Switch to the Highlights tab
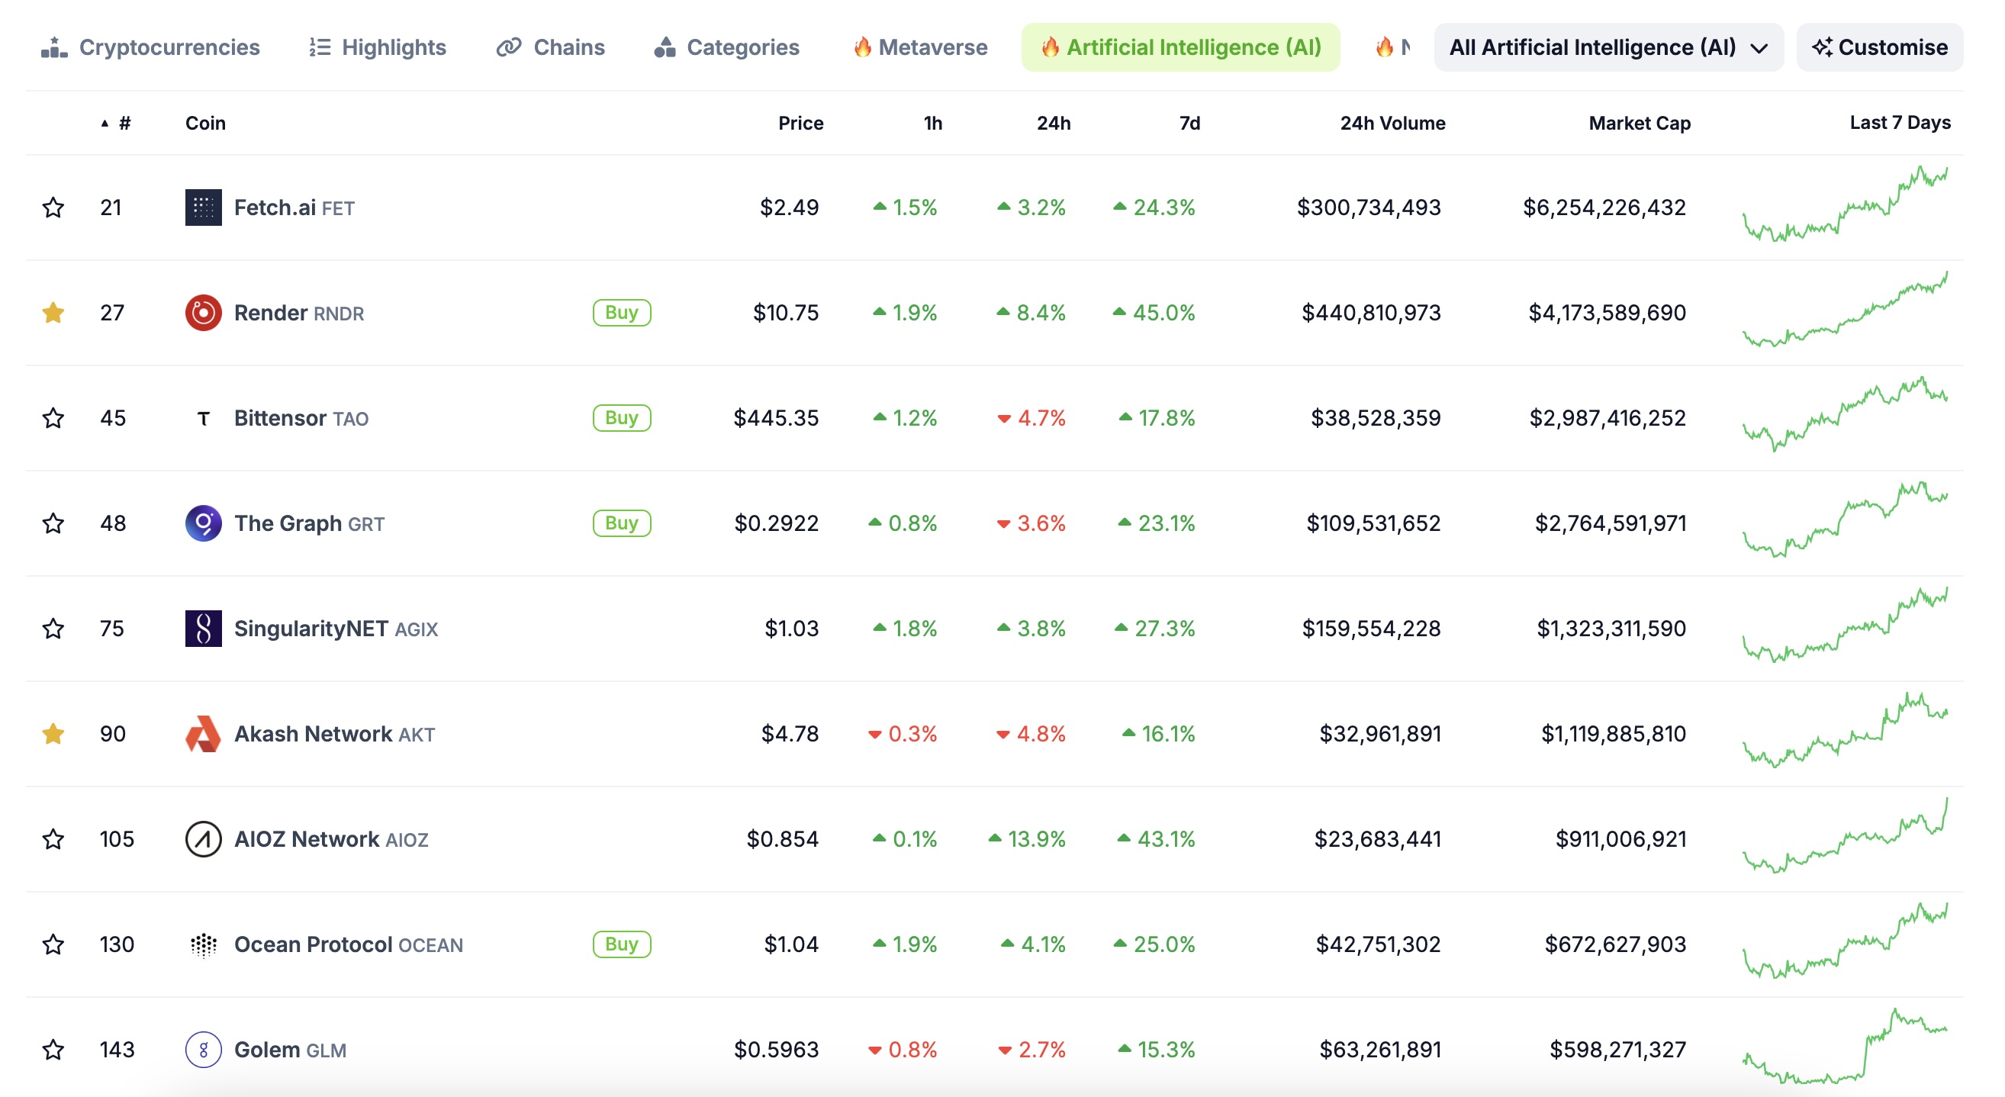 coord(378,47)
